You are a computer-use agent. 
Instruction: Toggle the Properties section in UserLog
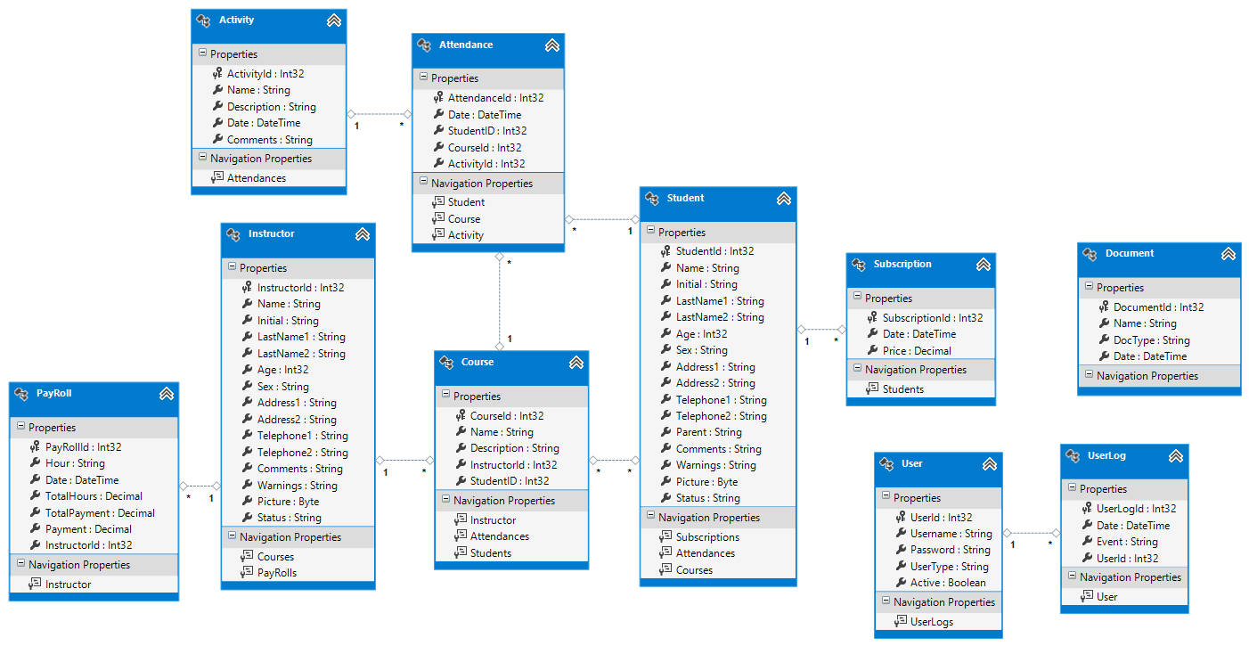pyautogui.click(x=1071, y=489)
